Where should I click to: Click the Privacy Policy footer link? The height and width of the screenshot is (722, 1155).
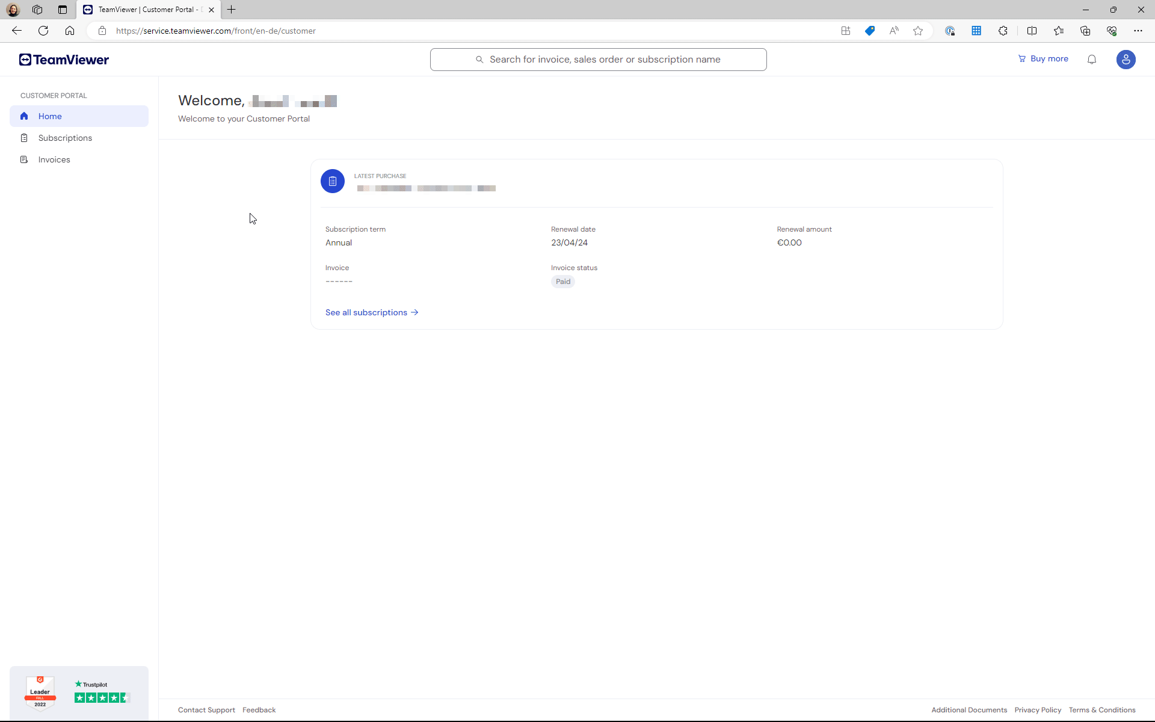[x=1038, y=709]
